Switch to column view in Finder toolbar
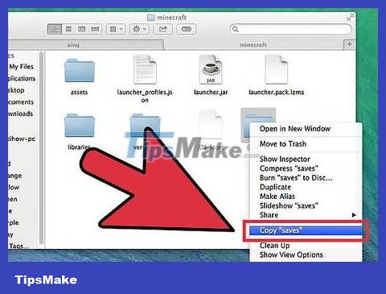This screenshot has width=386, height=294. coord(82,29)
